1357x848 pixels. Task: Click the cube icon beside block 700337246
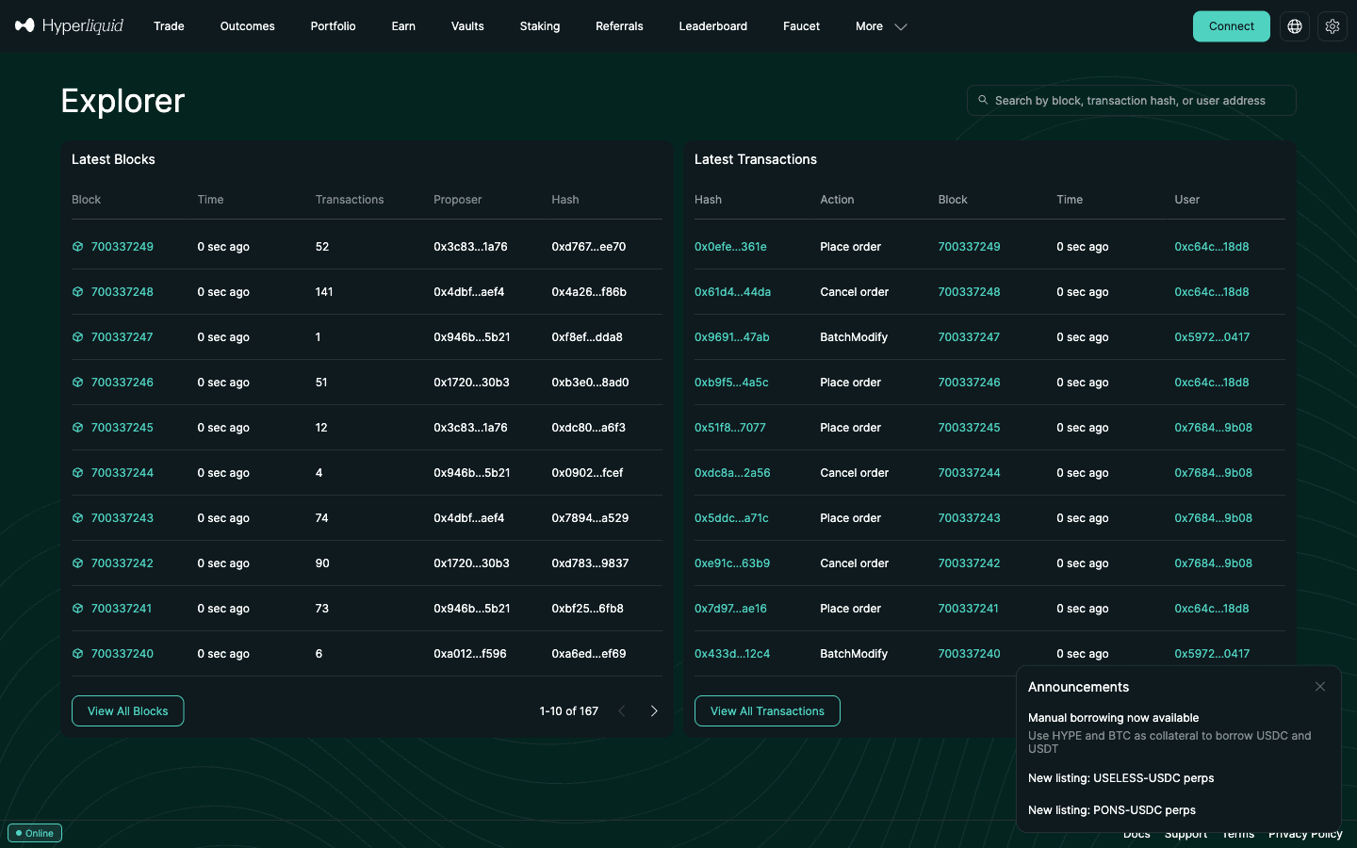pos(78,383)
